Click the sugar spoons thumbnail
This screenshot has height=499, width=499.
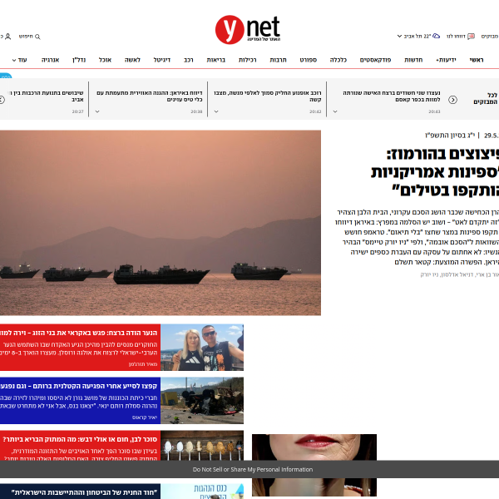point(202,445)
